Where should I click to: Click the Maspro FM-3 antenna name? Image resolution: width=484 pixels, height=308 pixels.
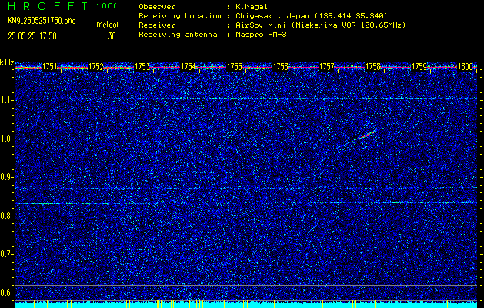(x=261, y=35)
